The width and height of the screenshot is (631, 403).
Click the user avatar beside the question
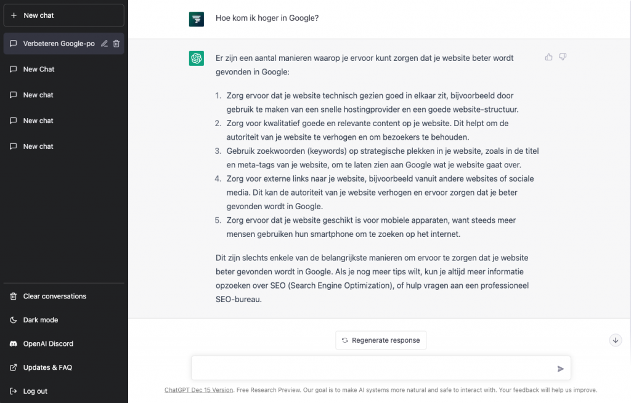pos(197,19)
